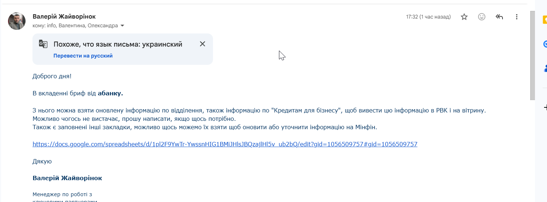The height and width of the screenshot is (202, 547).
Task: Click the Reply arrow icon
Action: pos(499,17)
